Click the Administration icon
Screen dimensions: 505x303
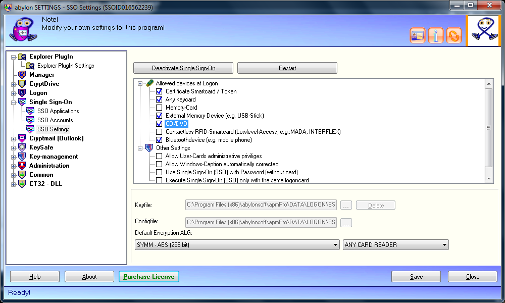pos(22,166)
